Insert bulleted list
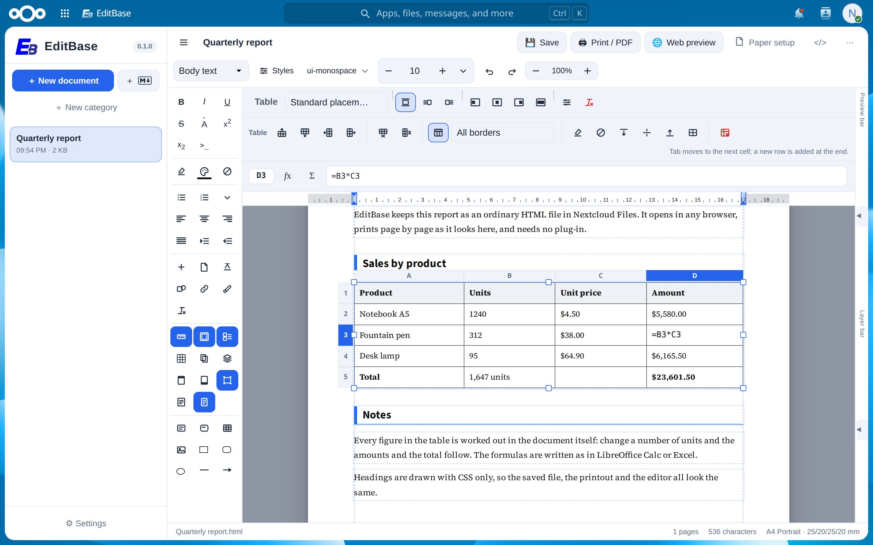 tap(181, 197)
